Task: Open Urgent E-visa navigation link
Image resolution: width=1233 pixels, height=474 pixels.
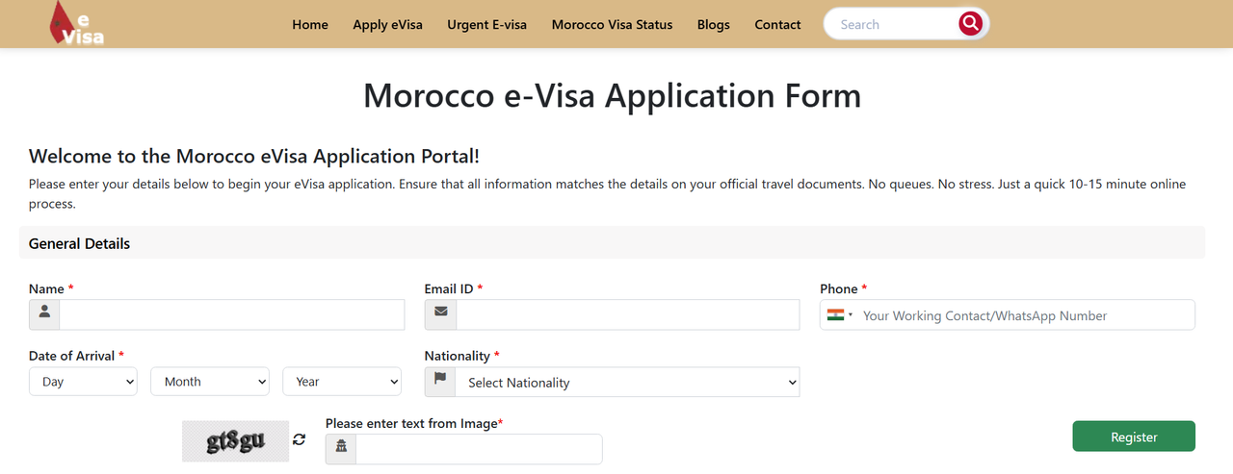Action: coord(486,25)
